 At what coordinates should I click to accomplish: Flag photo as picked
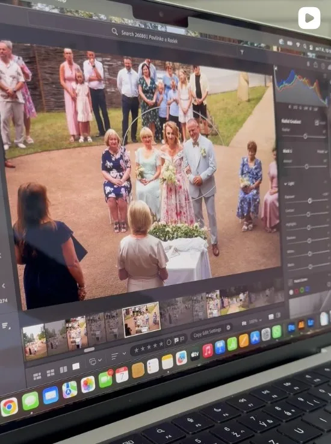click(176, 341)
